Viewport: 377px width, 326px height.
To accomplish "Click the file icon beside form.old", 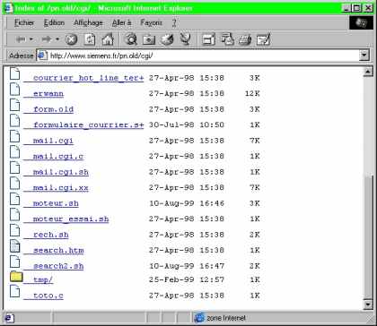I will 15,105.
